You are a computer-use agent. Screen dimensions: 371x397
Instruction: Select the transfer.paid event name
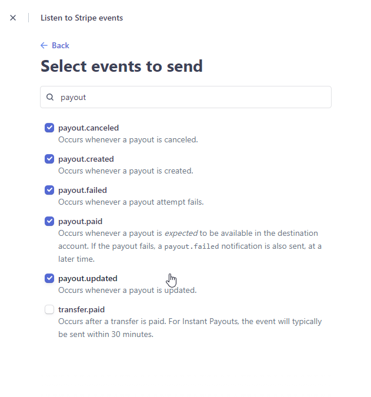click(x=82, y=309)
